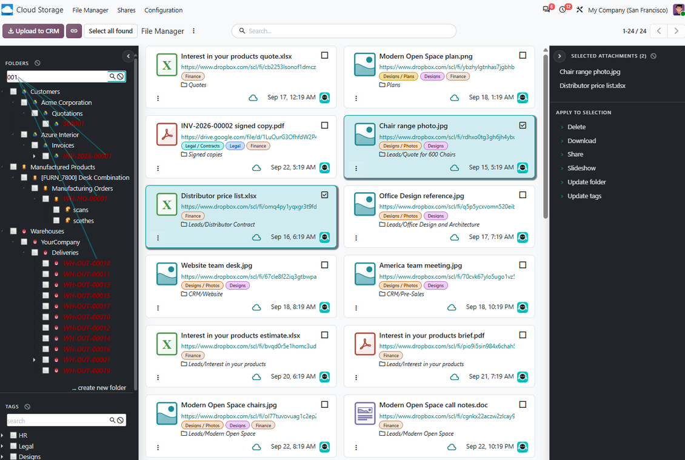Expand the INV-2026-00001 folder node
The image size is (685, 460).
point(34,156)
